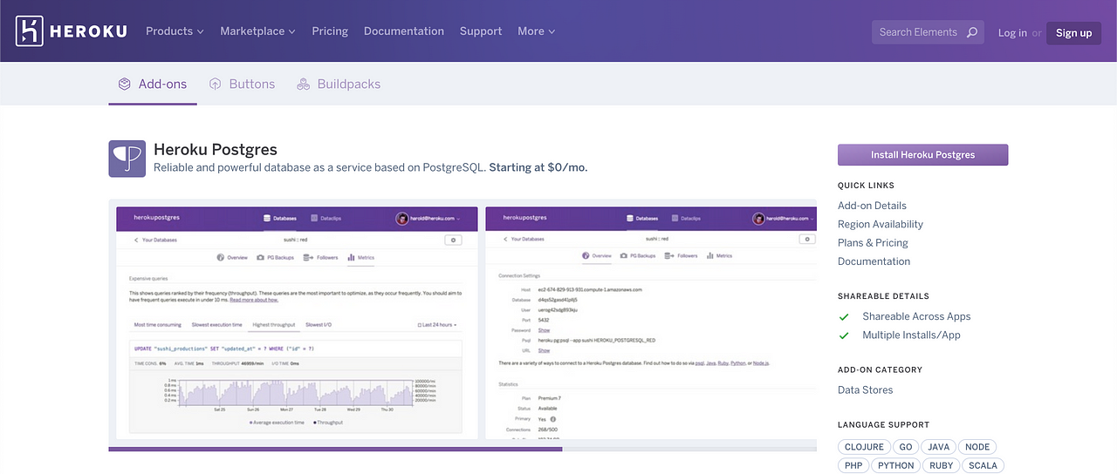Open the Products dropdown menu
This screenshot has width=1117, height=474.
(175, 31)
